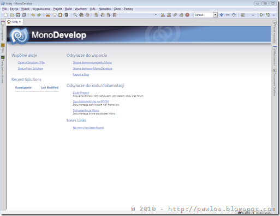Click the Previous Bookmark toolbar icon

click(103, 15)
